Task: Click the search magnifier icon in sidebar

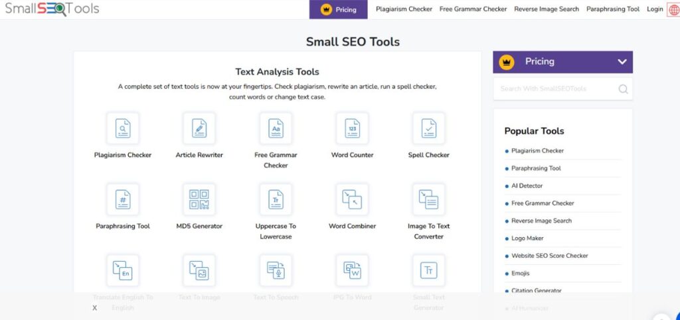Action: (623, 89)
